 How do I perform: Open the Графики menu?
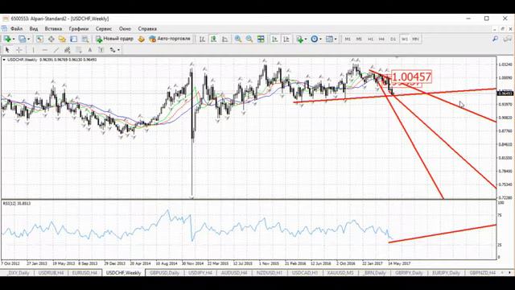point(79,29)
